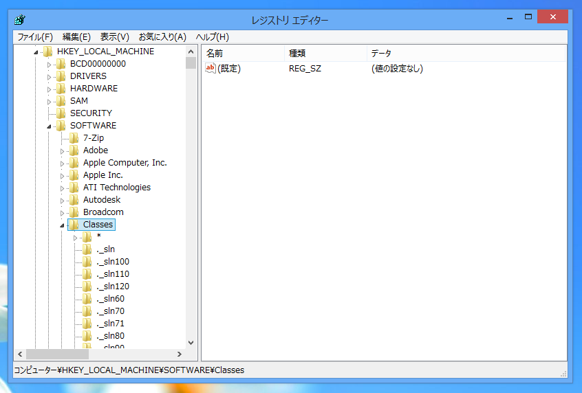Click the tree scroll up arrow

point(191,52)
